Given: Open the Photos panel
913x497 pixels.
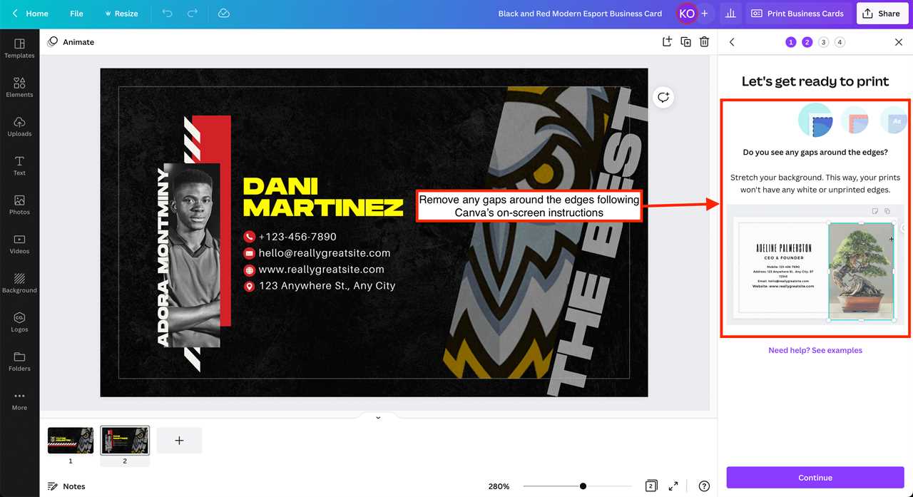Looking at the screenshot, I should pos(19,205).
